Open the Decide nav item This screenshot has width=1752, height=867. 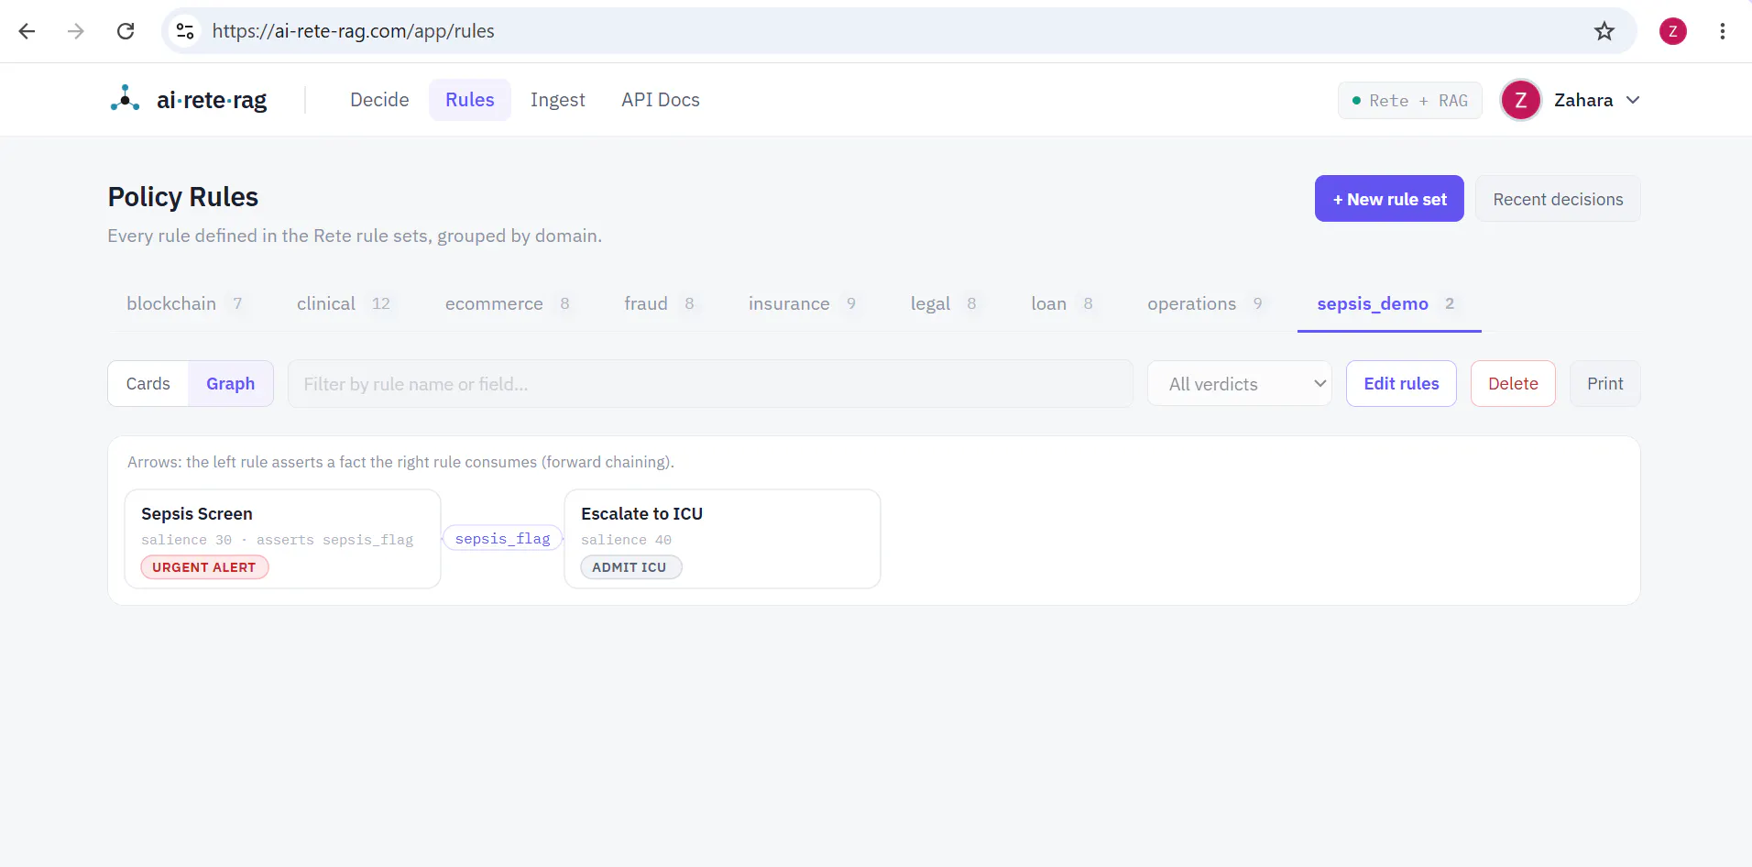click(379, 100)
